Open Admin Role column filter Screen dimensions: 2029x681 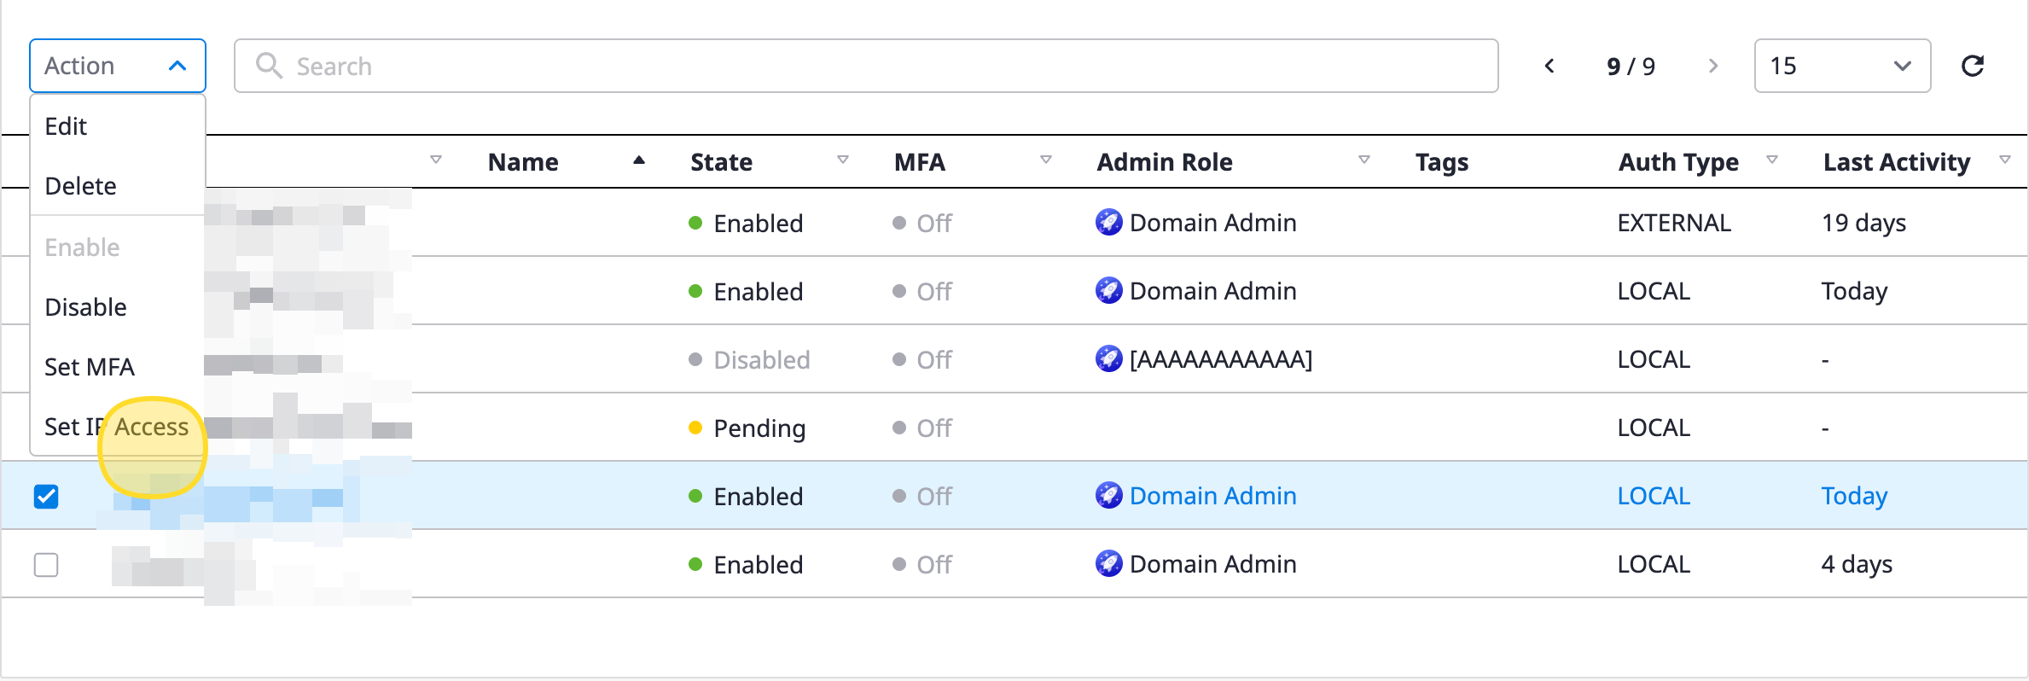coord(1363,160)
